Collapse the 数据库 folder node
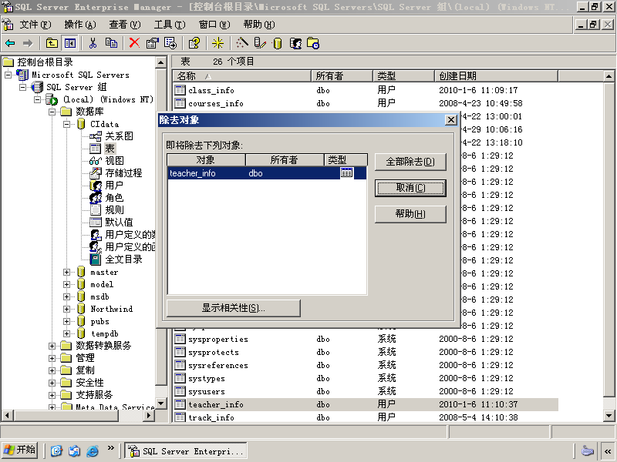The width and height of the screenshot is (617, 462). pos(52,112)
